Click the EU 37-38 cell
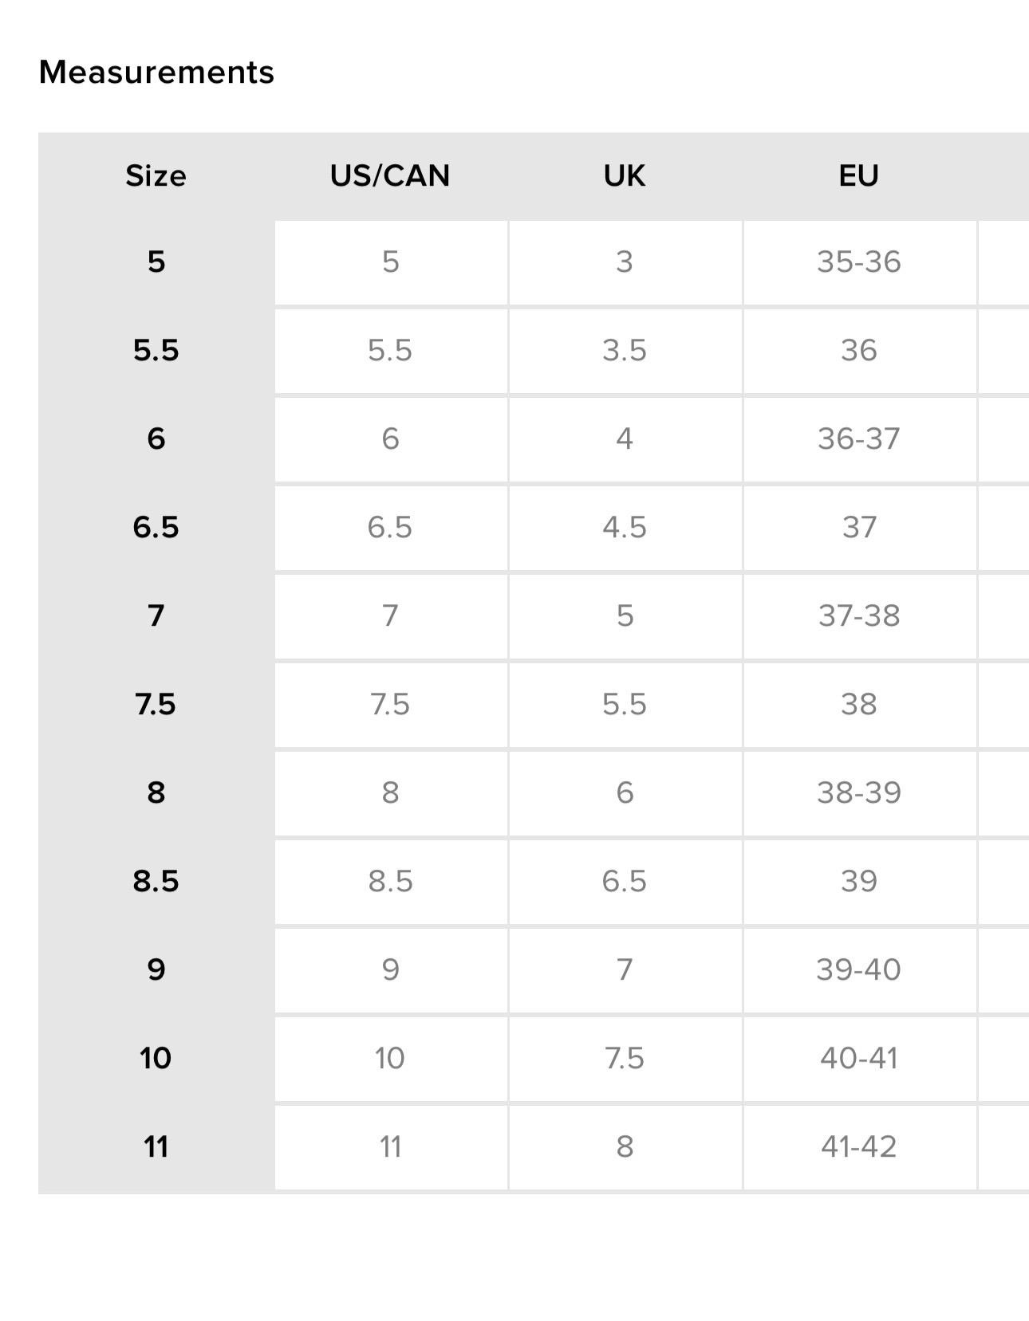 click(859, 616)
